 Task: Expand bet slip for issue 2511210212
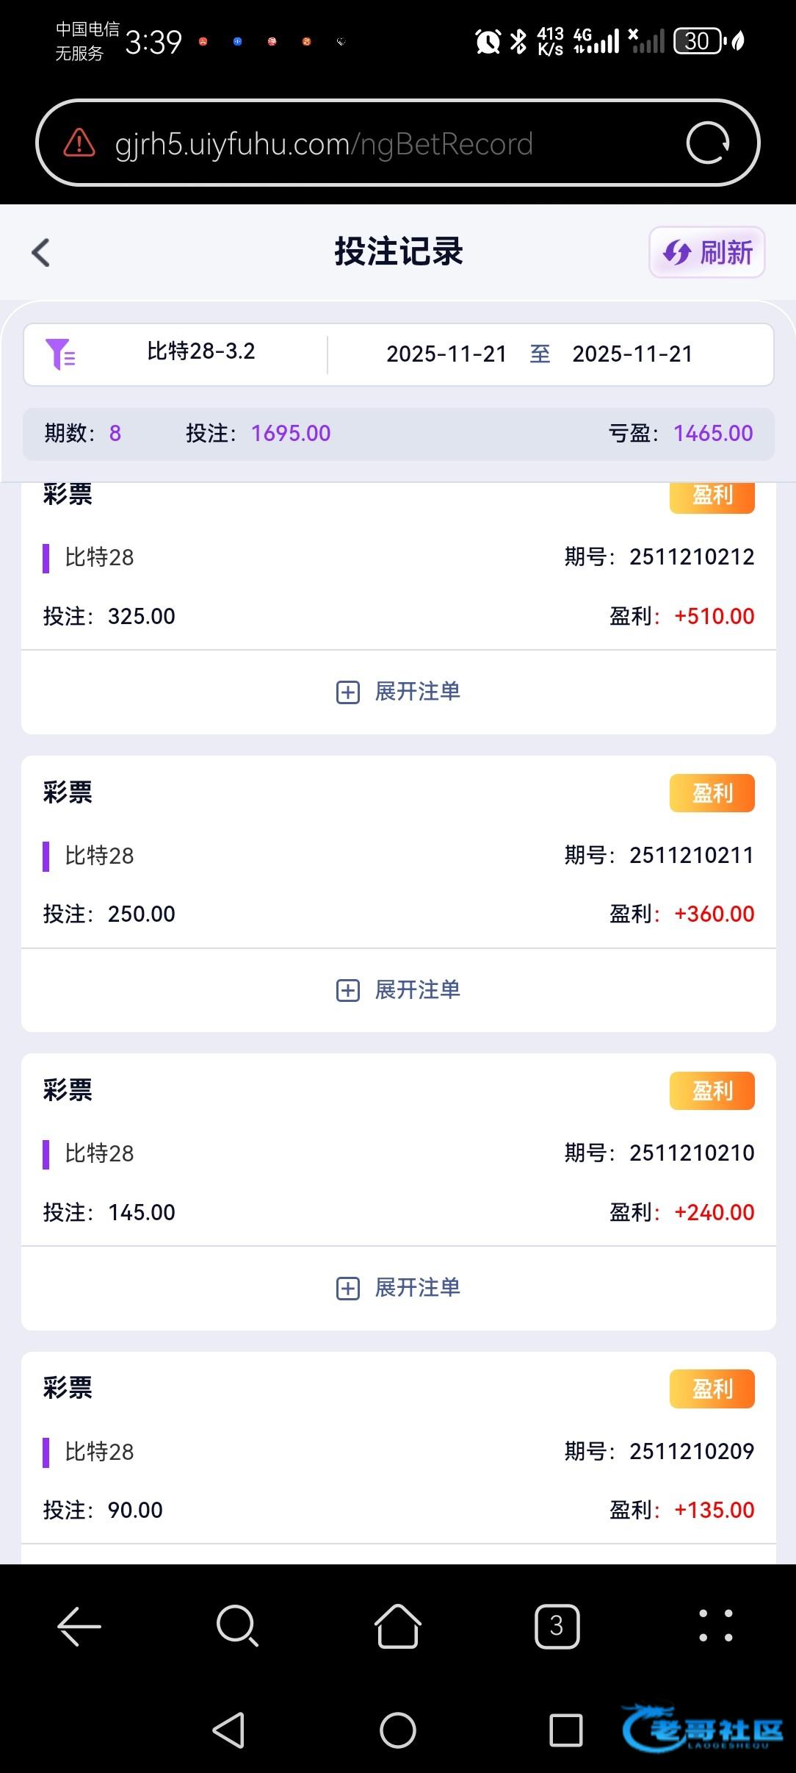tap(398, 692)
